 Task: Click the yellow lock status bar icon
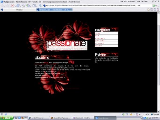131,114
